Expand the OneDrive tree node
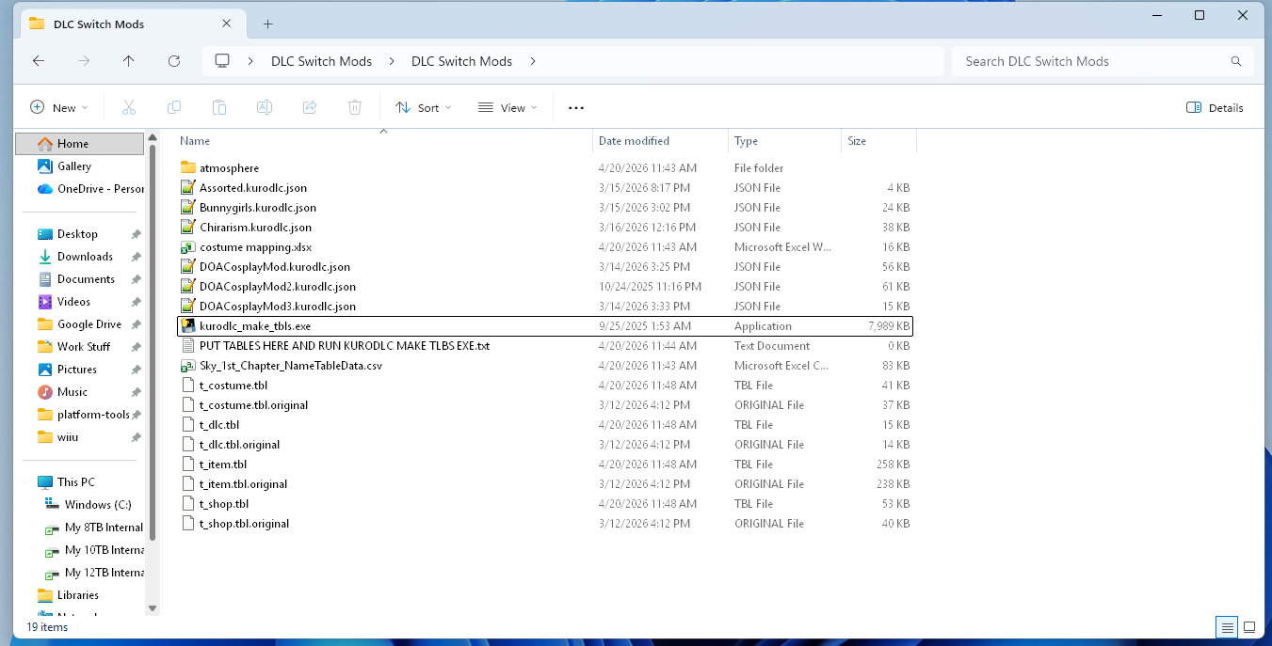 (x=25, y=189)
